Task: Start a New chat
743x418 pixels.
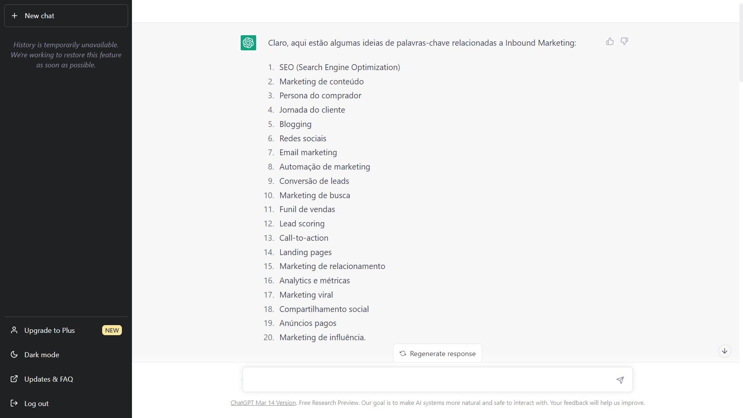Action: (x=66, y=16)
